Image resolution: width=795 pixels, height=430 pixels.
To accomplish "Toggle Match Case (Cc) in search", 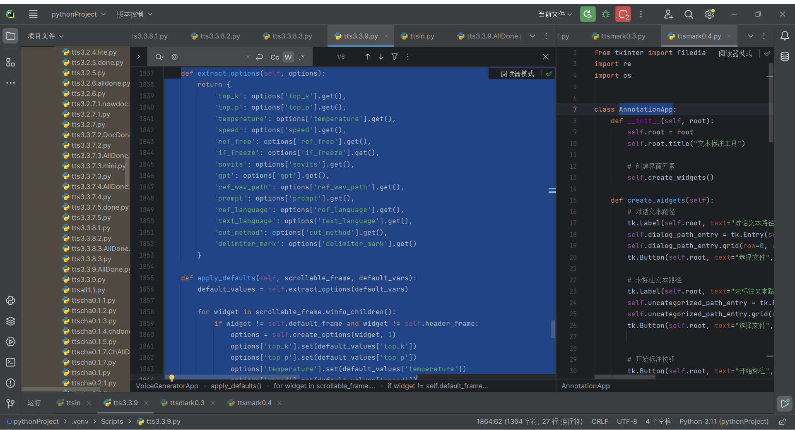I will (275, 57).
